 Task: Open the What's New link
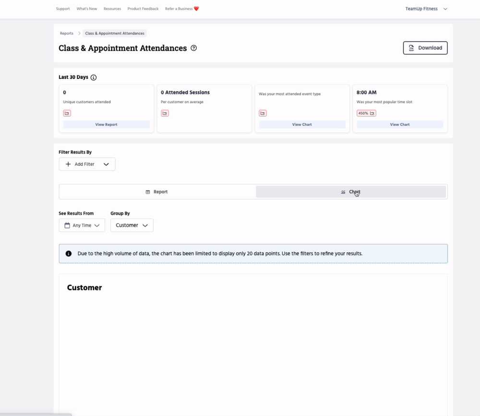tap(86, 9)
